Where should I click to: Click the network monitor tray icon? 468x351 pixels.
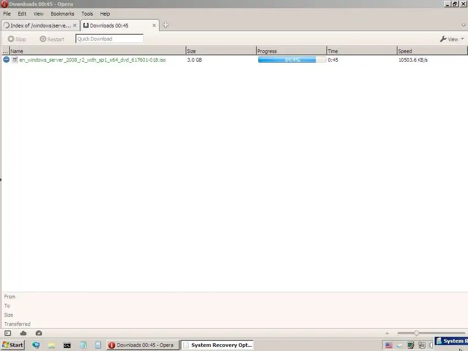pos(411,346)
